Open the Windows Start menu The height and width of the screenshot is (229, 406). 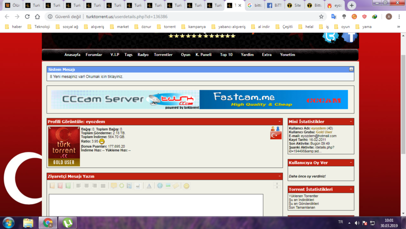click(x=9, y=223)
